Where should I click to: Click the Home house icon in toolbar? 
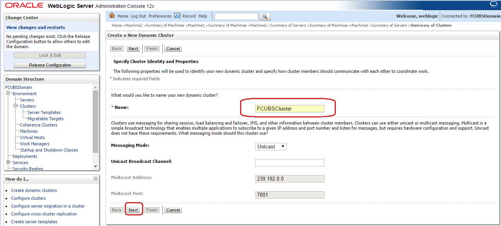112,16
